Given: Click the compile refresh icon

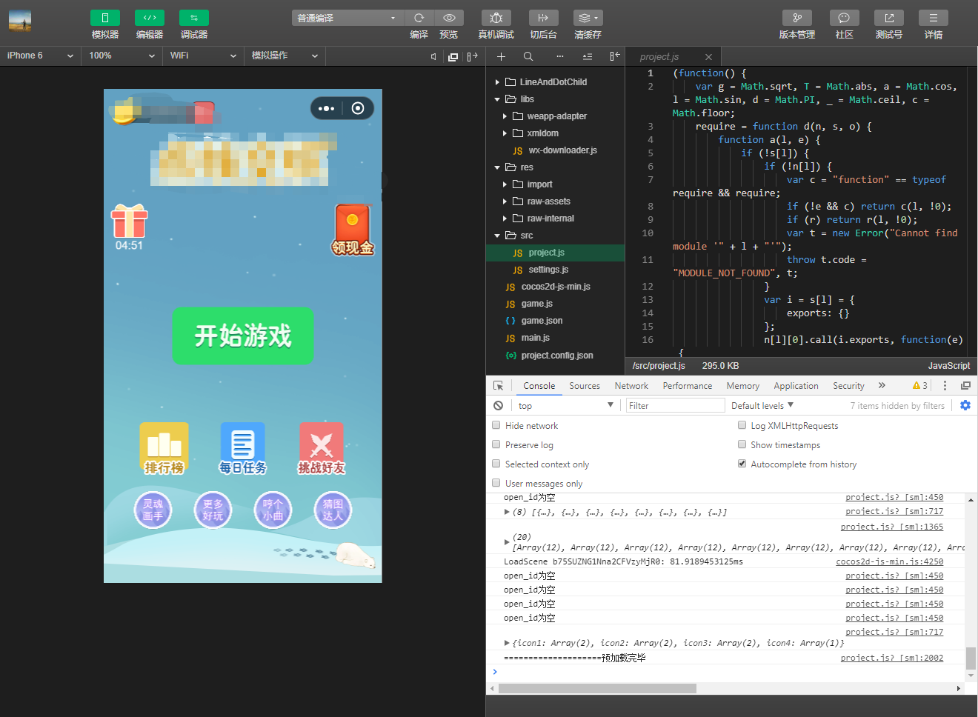Looking at the screenshot, I should click(419, 18).
